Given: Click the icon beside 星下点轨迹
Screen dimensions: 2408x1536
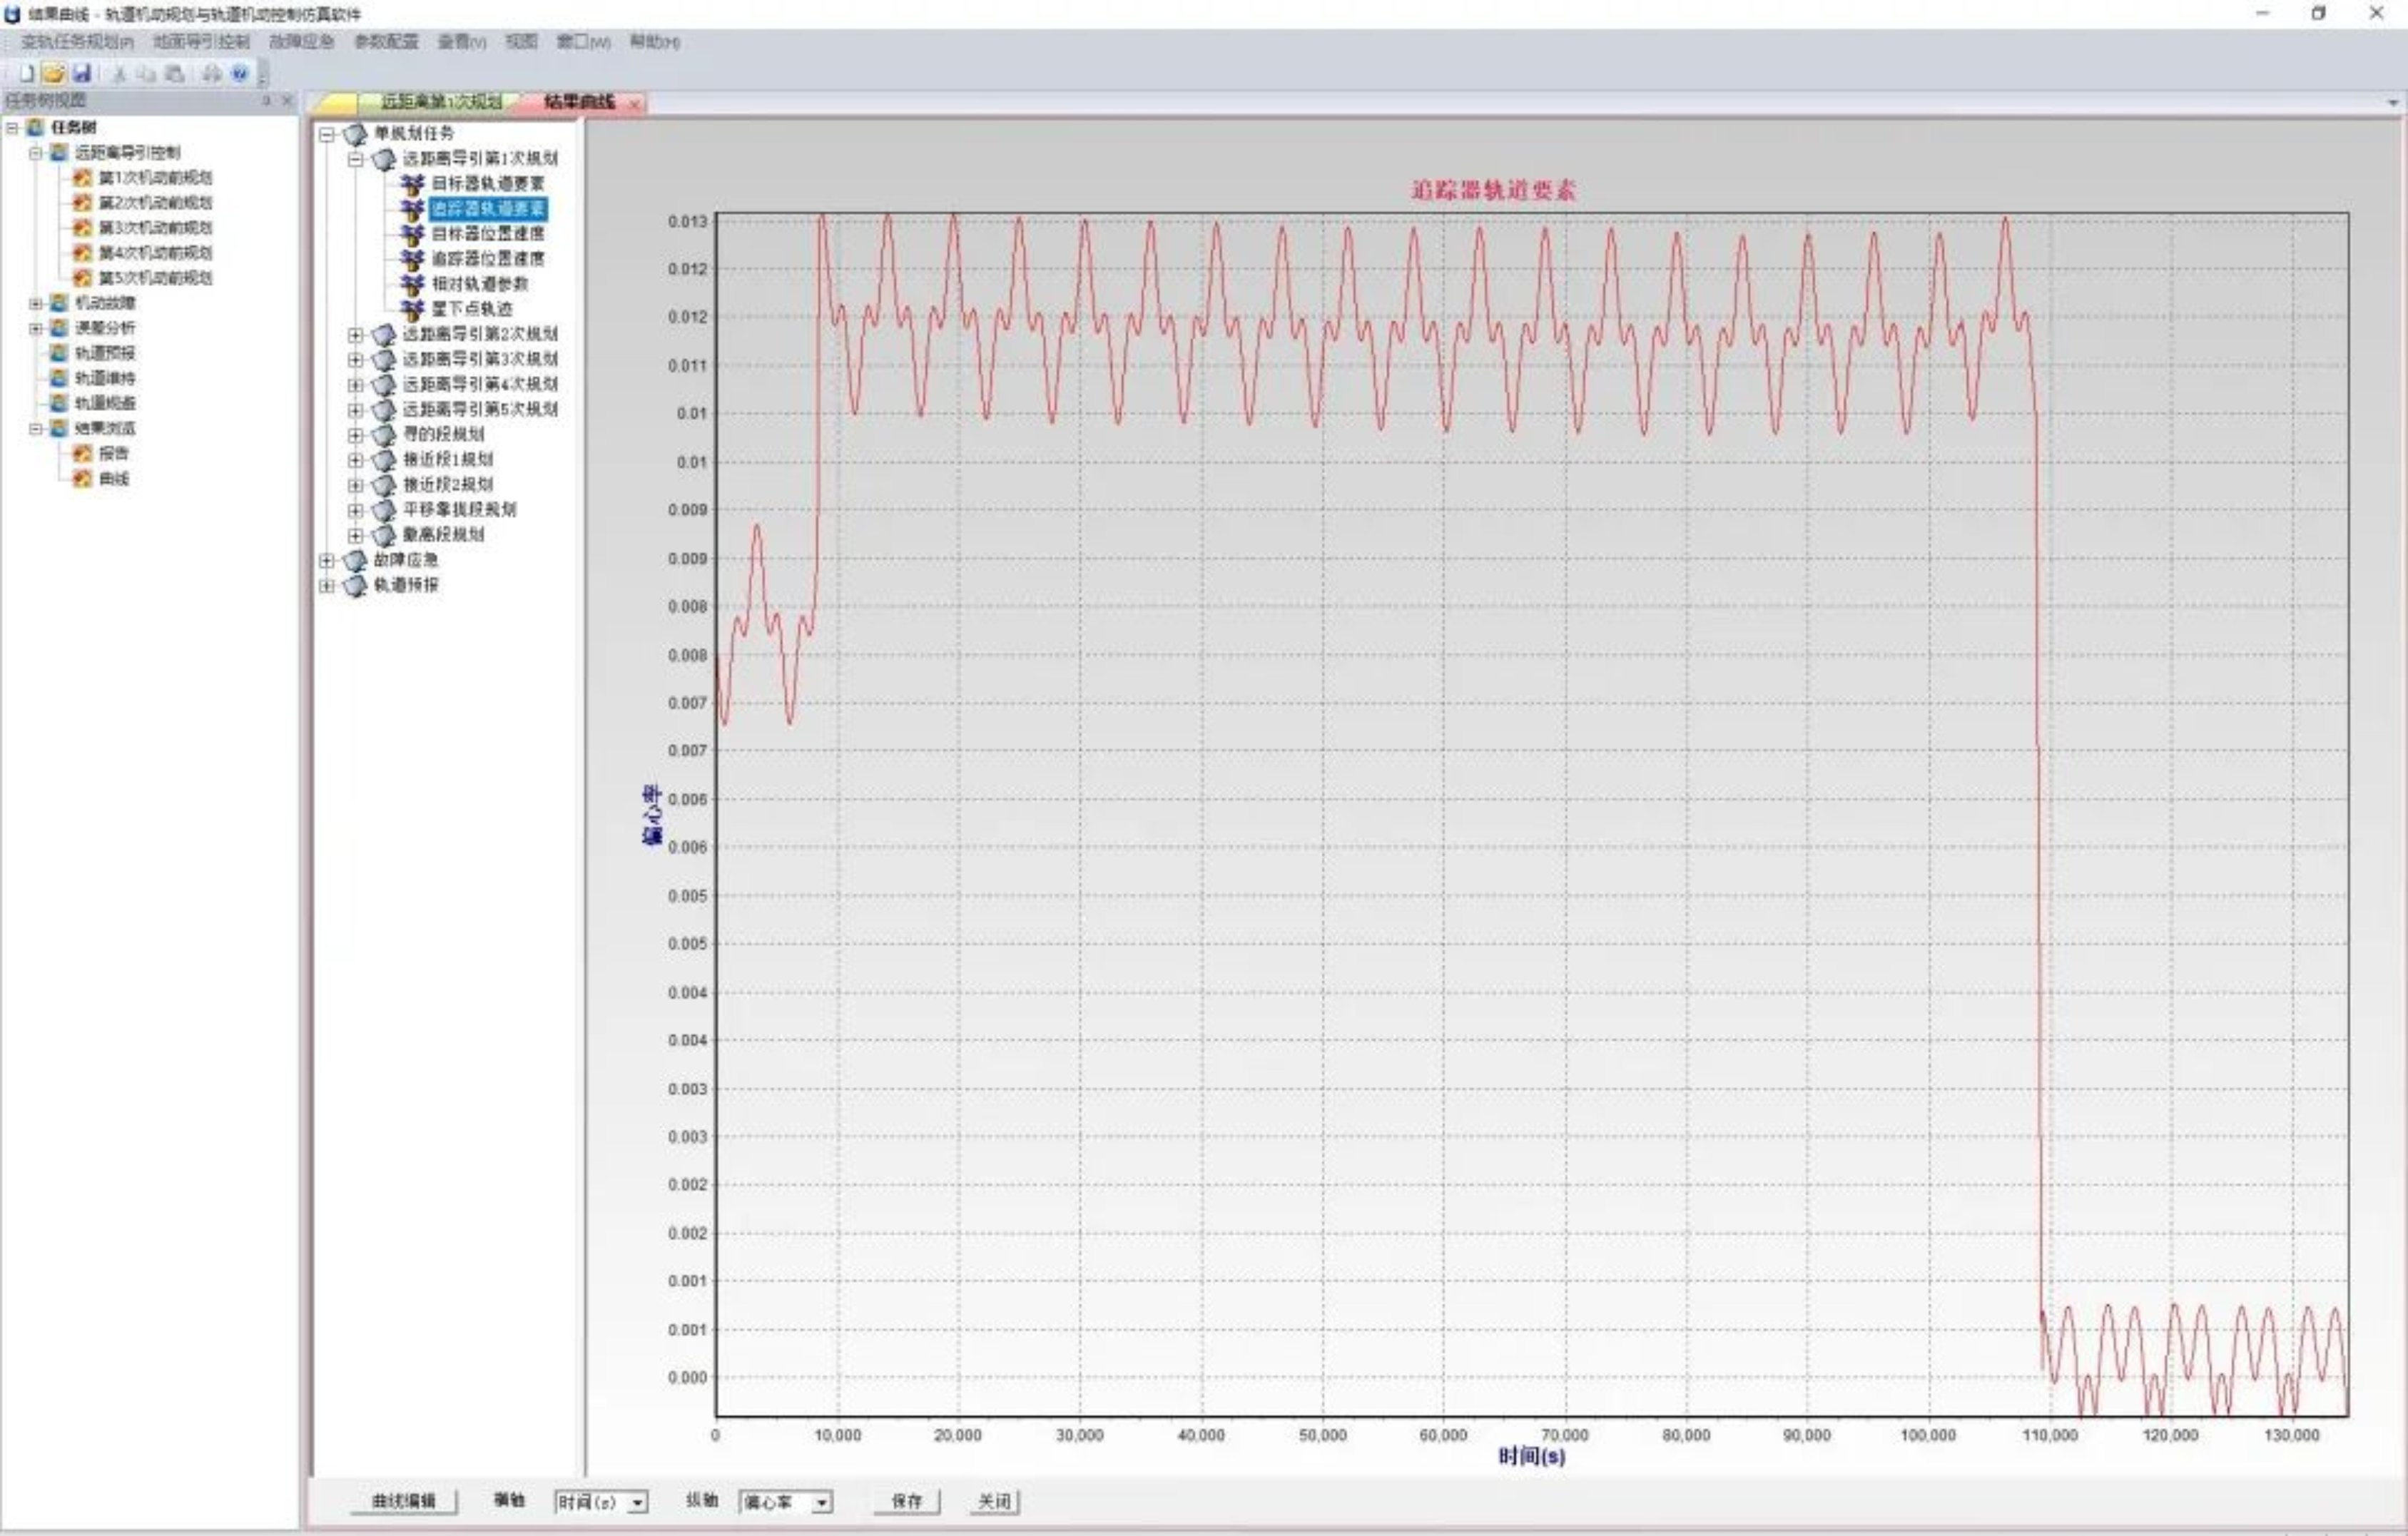Looking at the screenshot, I should [412, 309].
